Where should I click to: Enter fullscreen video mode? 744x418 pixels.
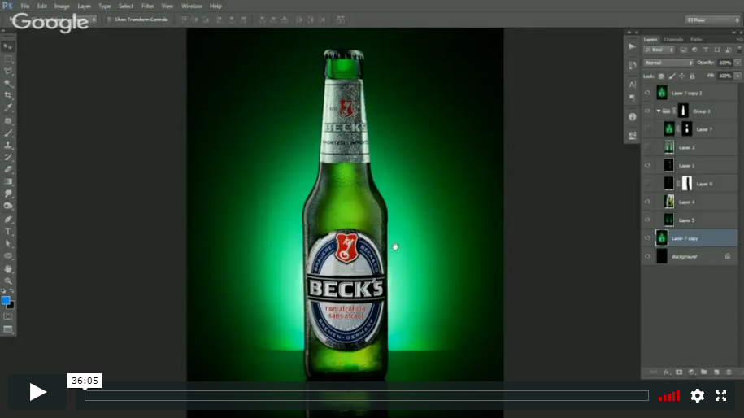tap(720, 396)
